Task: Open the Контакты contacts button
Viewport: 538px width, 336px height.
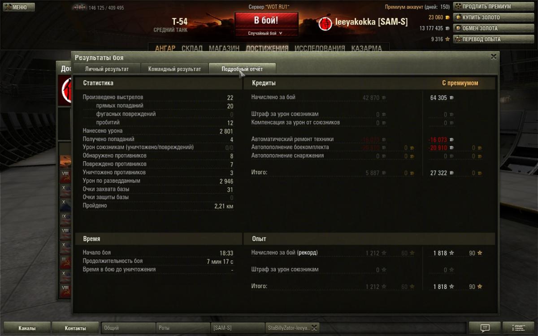Action: click(x=75, y=328)
